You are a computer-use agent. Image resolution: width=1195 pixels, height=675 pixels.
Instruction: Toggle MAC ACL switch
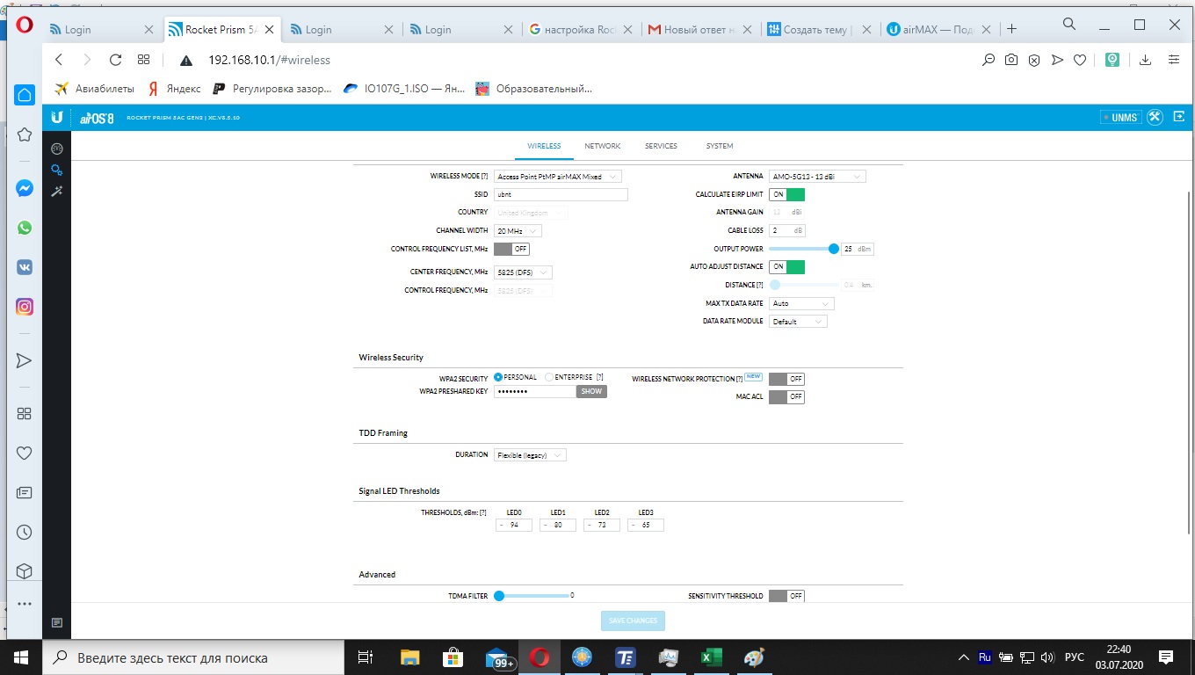tap(786, 396)
